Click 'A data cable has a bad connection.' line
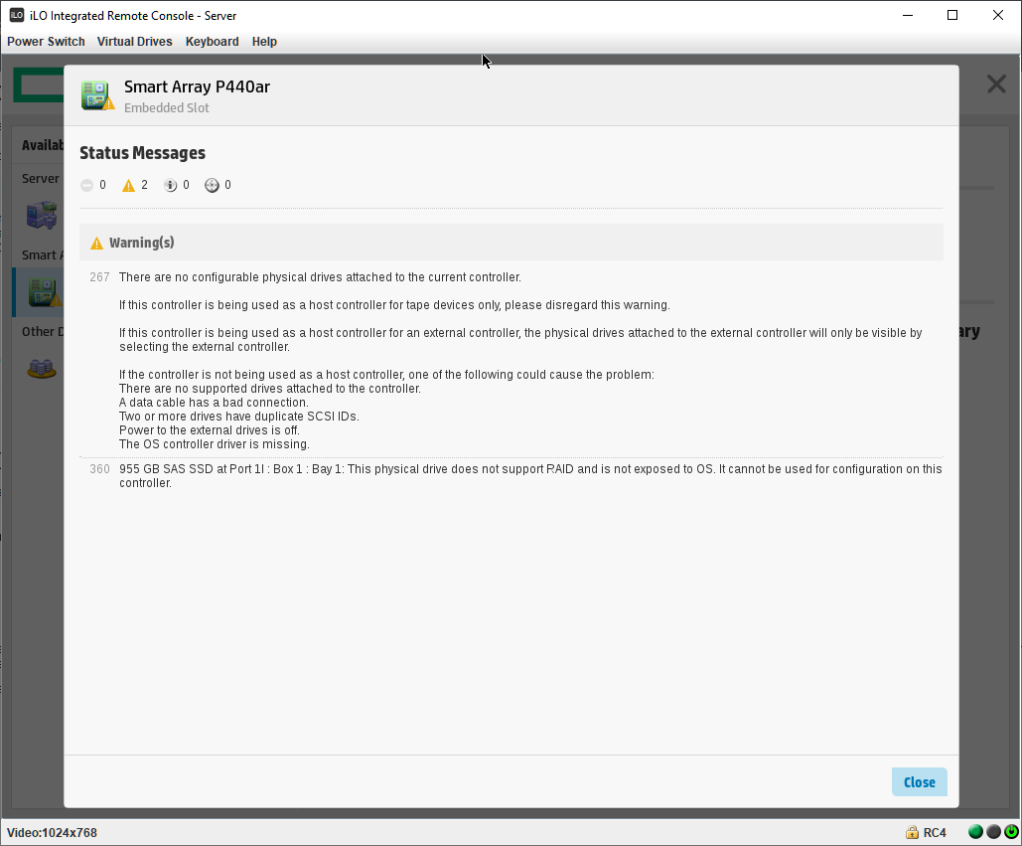This screenshot has height=846, width=1022. 214,403
